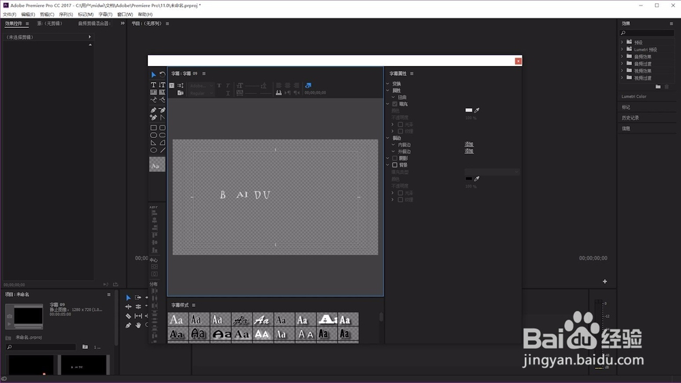Click the Roll/Crawl Options icon
Image resolution: width=681 pixels, height=383 pixels.
[x=180, y=86]
